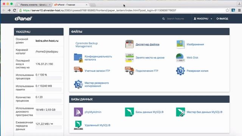Go back with the browser back arrow
This screenshot has height=136, width=242.
point(4,10)
